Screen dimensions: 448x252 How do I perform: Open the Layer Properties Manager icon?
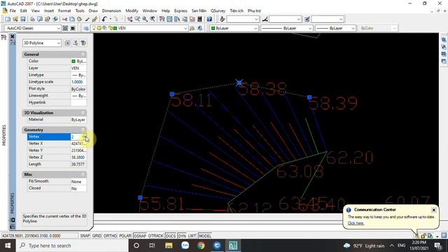point(86,28)
